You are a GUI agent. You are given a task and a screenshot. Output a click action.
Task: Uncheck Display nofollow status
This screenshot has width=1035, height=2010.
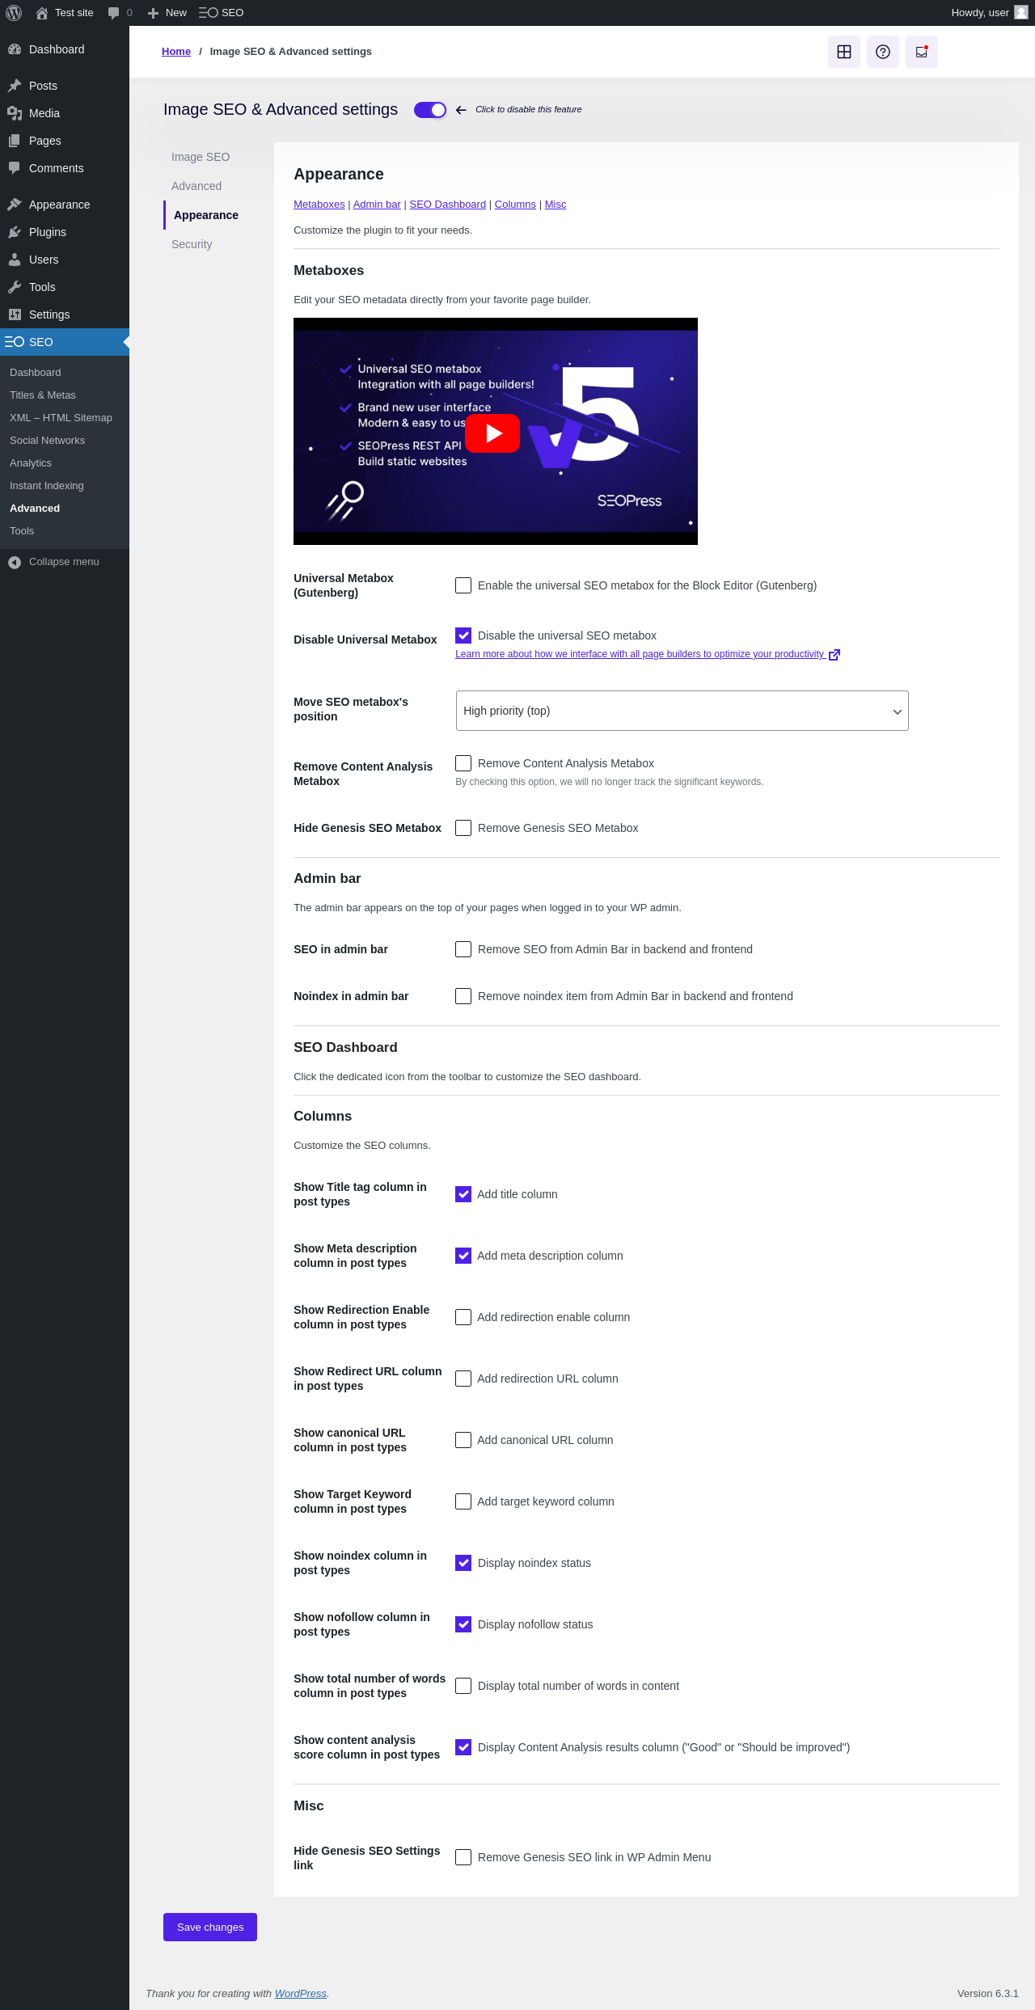(x=463, y=1624)
